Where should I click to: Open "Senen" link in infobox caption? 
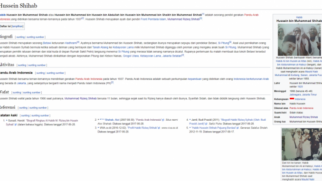click(x=304, y=75)
